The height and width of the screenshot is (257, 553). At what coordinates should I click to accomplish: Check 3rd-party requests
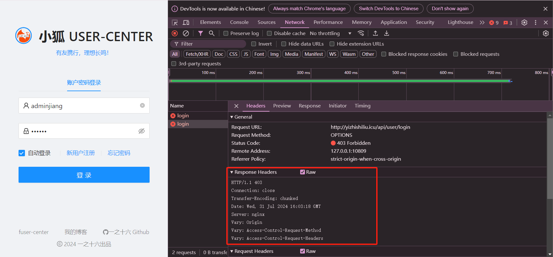pos(174,64)
